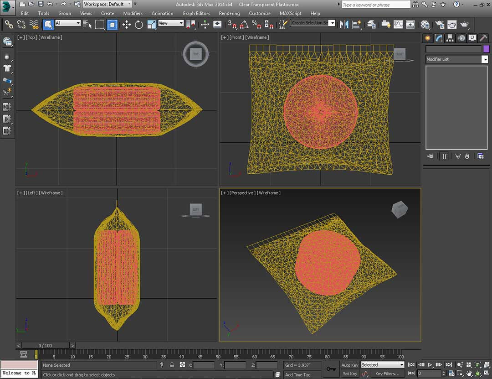Toggle Auto Key animation mode
The height and width of the screenshot is (379, 492).
pos(349,365)
